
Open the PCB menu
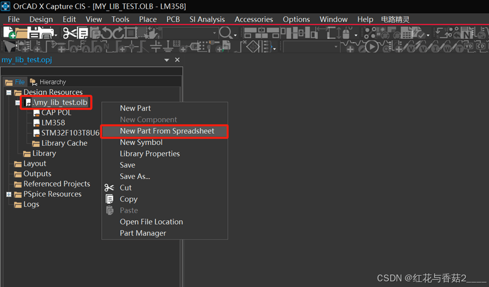point(173,19)
